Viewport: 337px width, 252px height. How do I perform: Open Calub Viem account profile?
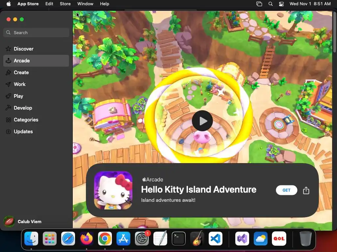(x=23, y=221)
